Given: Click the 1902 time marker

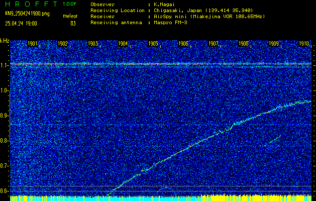Looking at the screenshot, I should pos(62,44).
